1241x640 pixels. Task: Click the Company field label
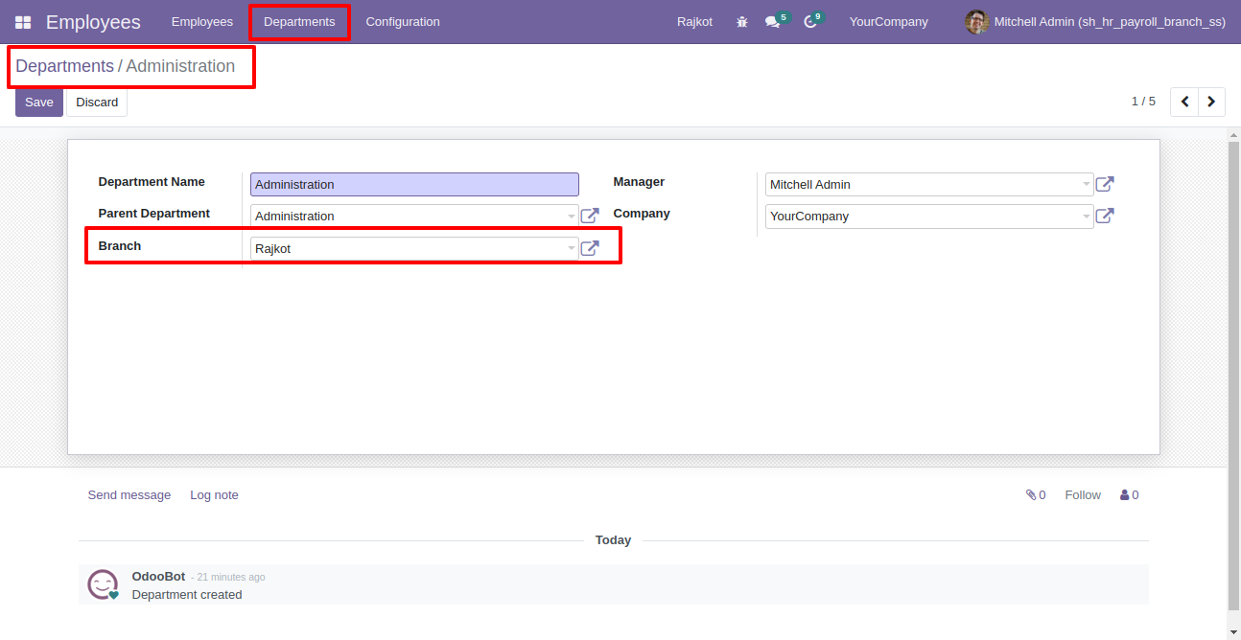(x=642, y=214)
